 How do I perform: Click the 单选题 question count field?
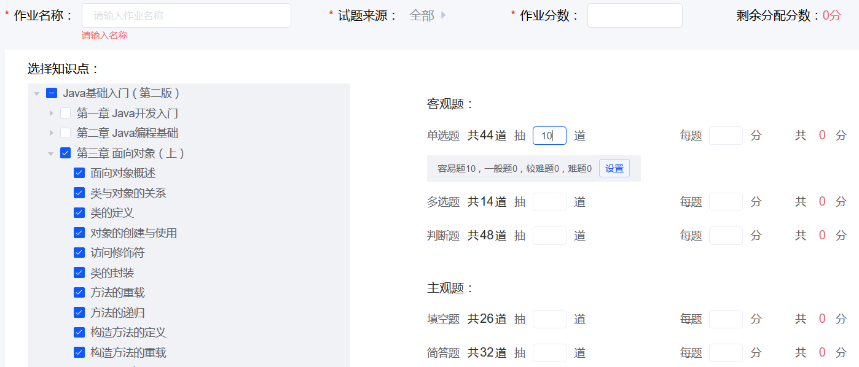click(549, 136)
